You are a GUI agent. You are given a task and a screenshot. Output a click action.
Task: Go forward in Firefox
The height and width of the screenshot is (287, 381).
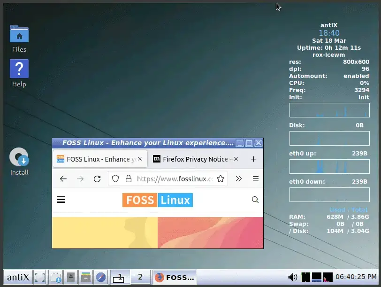(x=80, y=179)
